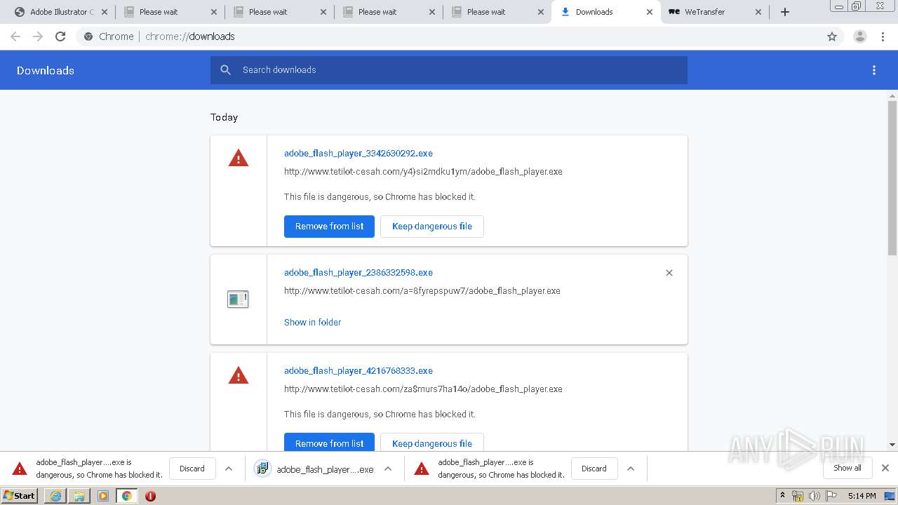This screenshot has width=898, height=505.
Task: Click Show all downloads button
Action: coord(847,468)
